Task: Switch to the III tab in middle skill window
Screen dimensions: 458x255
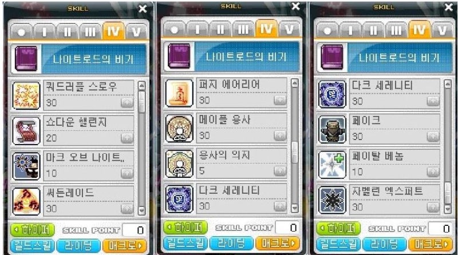Action: [x=243, y=29]
